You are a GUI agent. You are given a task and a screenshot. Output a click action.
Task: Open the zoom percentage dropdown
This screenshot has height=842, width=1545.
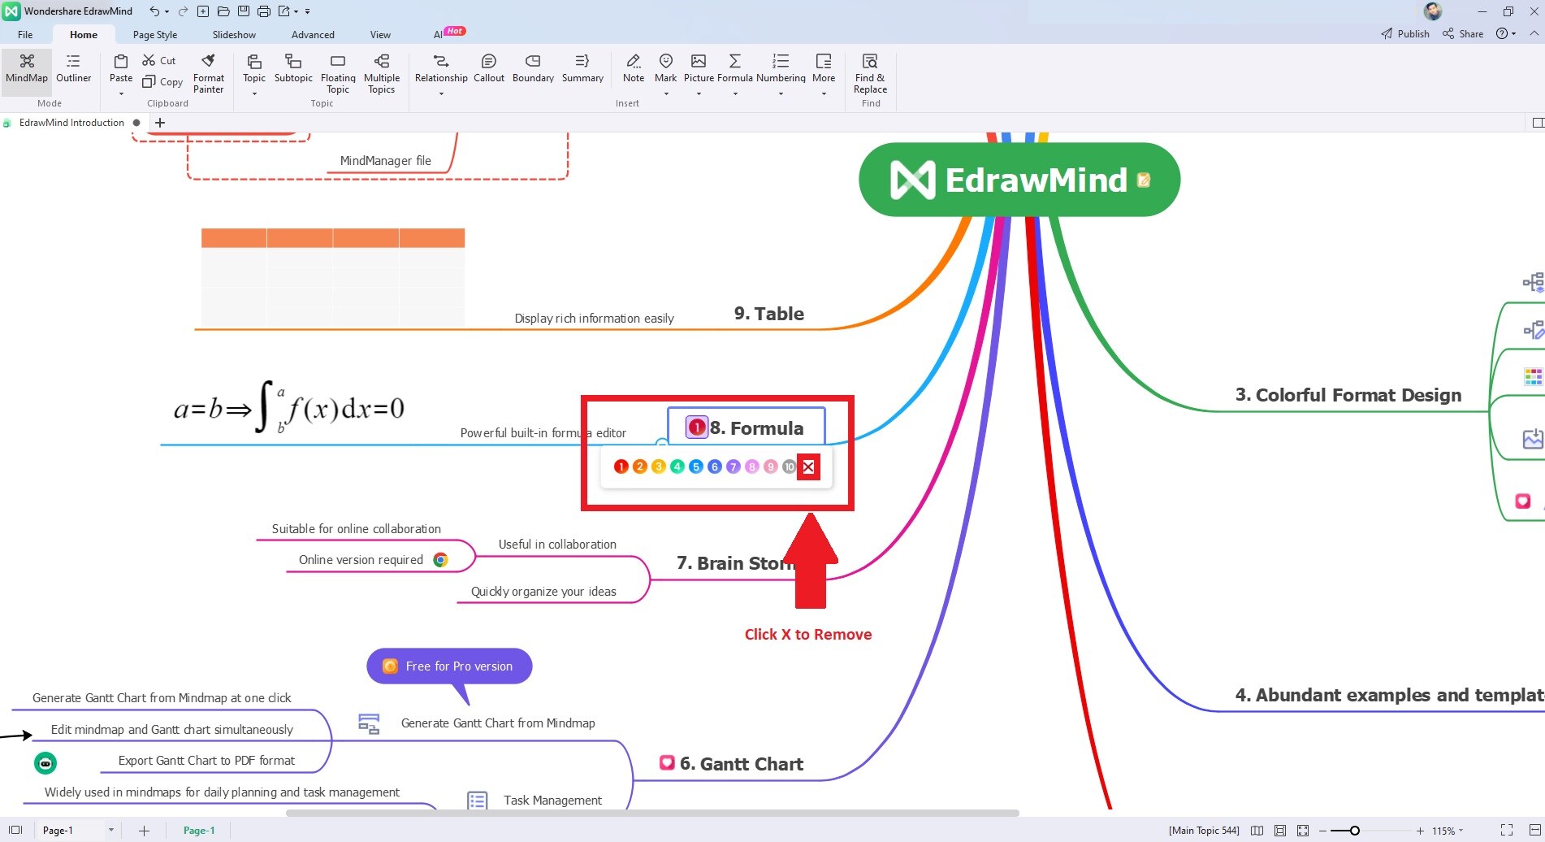click(1461, 831)
